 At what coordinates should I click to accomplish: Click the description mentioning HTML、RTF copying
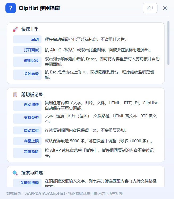coord(101,106)
